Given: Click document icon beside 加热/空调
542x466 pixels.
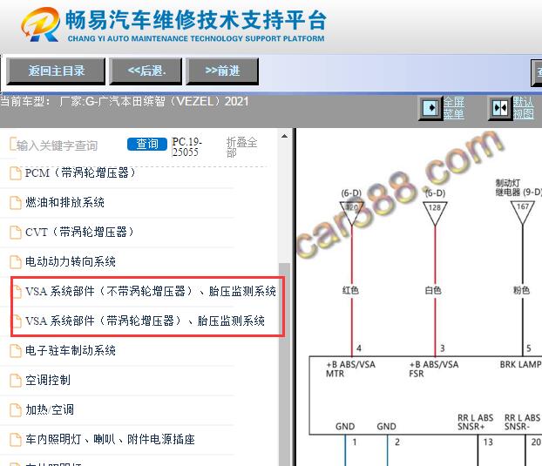Looking at the screenshot, I should [x=15, y=410].
